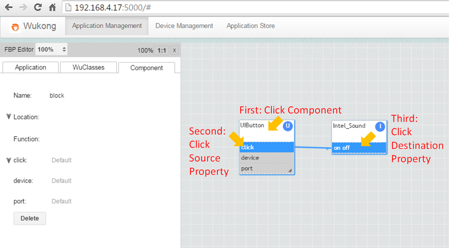Screen dimensions: 451x248
Task: Close the editor panel with x button
Action: (175, 50)
